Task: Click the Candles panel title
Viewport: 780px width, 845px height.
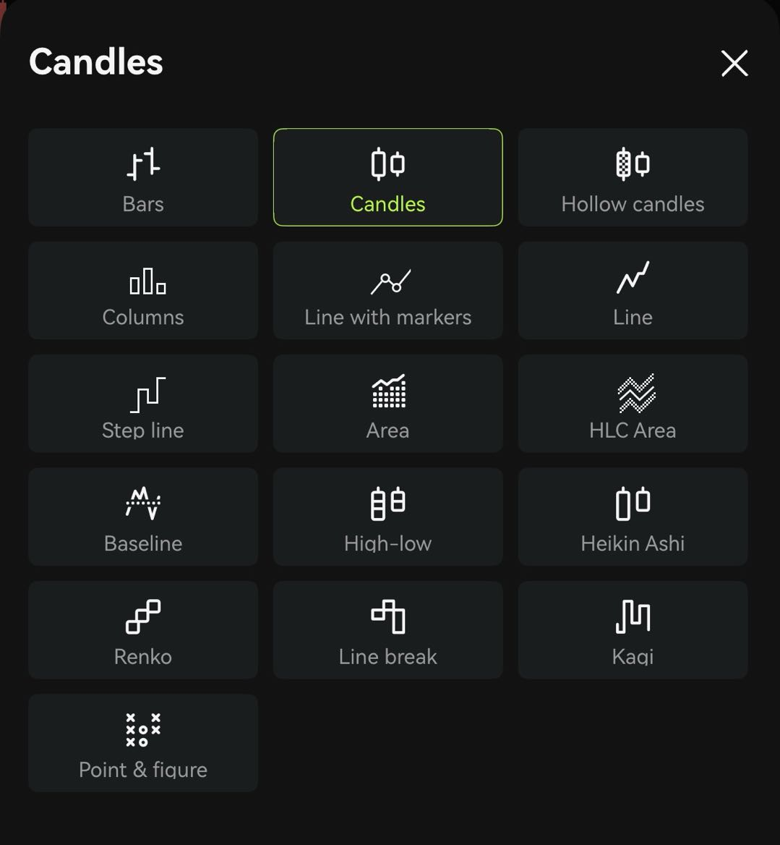Action: click(96, 61)
